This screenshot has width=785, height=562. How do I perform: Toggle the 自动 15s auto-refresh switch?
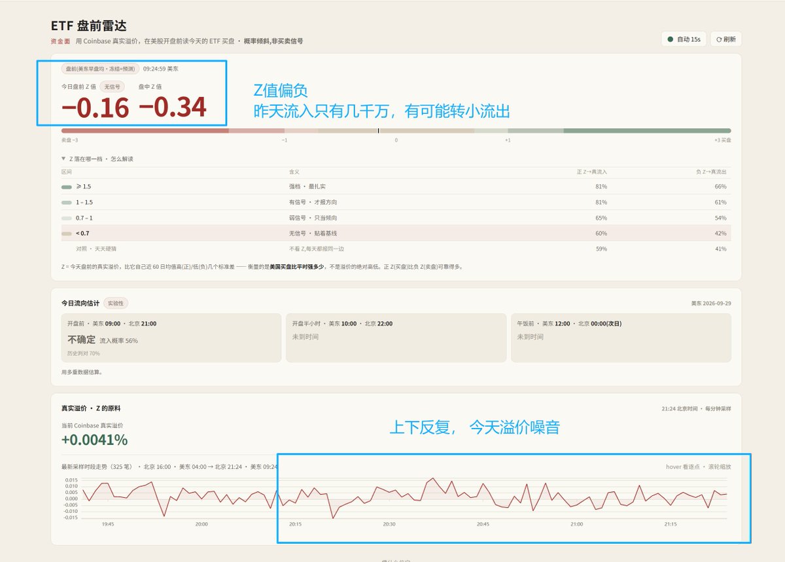click(684, 39)
